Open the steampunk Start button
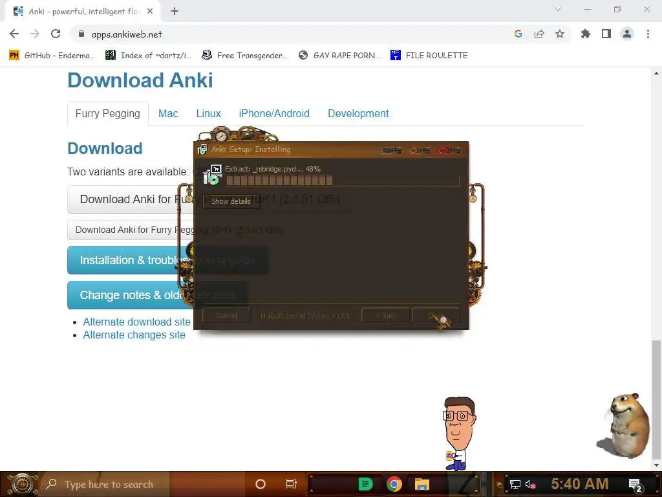Viewport: 662px width, 497px height. point(22,484)
